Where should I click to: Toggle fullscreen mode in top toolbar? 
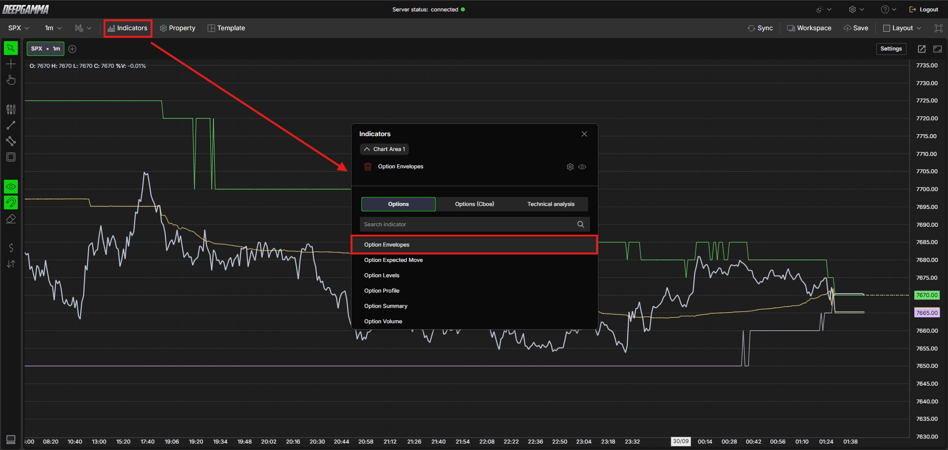(938, 28)
